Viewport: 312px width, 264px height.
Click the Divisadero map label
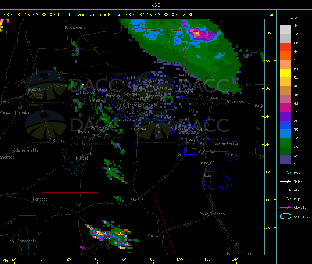[x=75, y=27]
